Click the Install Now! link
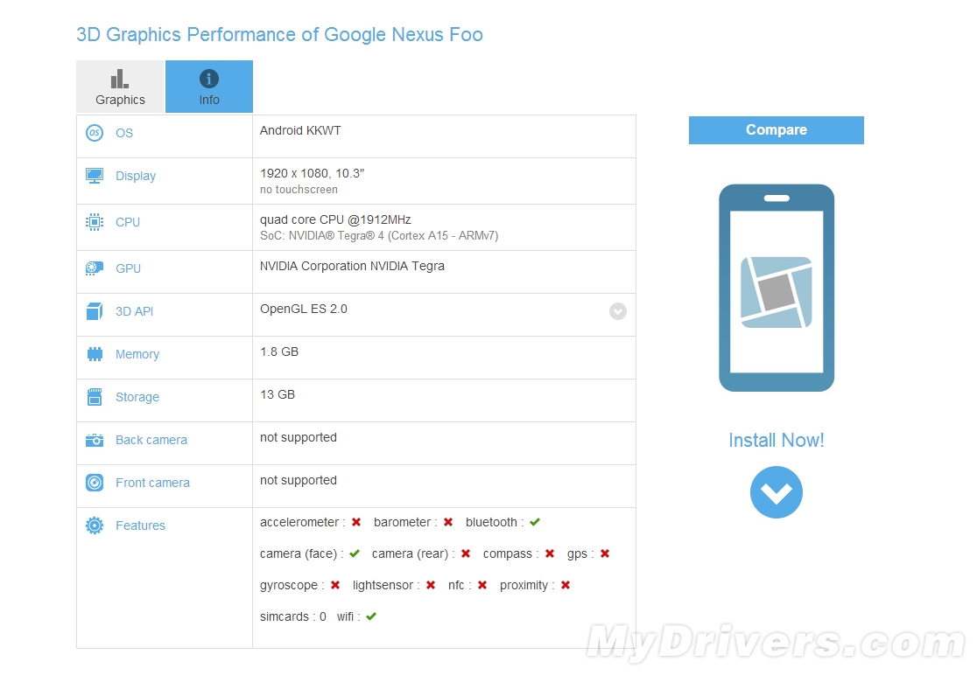This screenshot has height=675, width=977. pos(777,441)
